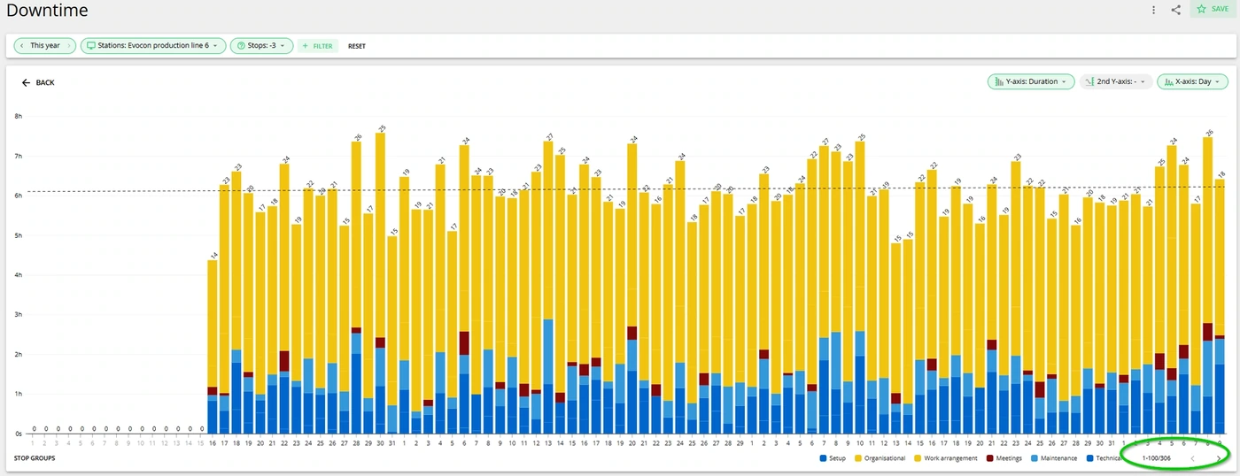This screenshot has height=476, width=1240.
Task: Click the 8h label on the Y-axis
Action: 19,116
